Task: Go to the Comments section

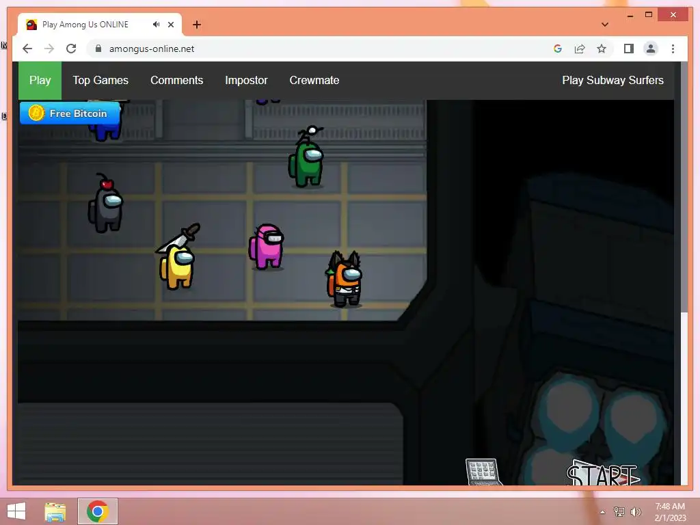Action: (177, 81)
